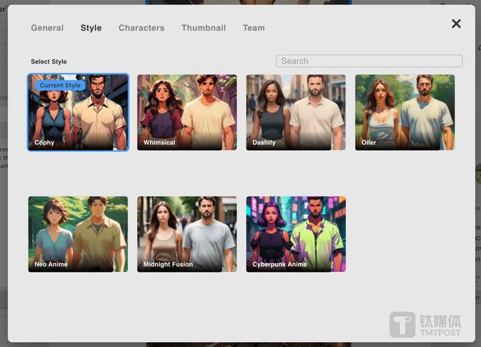Close the style settings dialog
Screen dimensions: 481x347
456,24
